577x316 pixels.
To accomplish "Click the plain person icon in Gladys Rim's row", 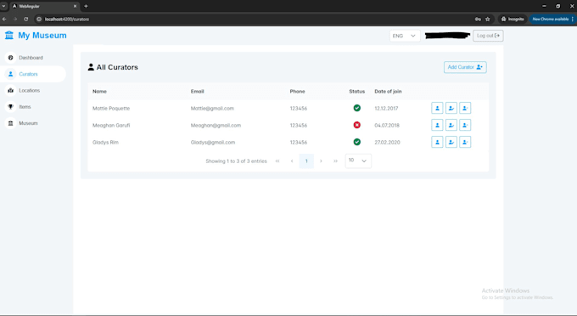I will (437, 142).
